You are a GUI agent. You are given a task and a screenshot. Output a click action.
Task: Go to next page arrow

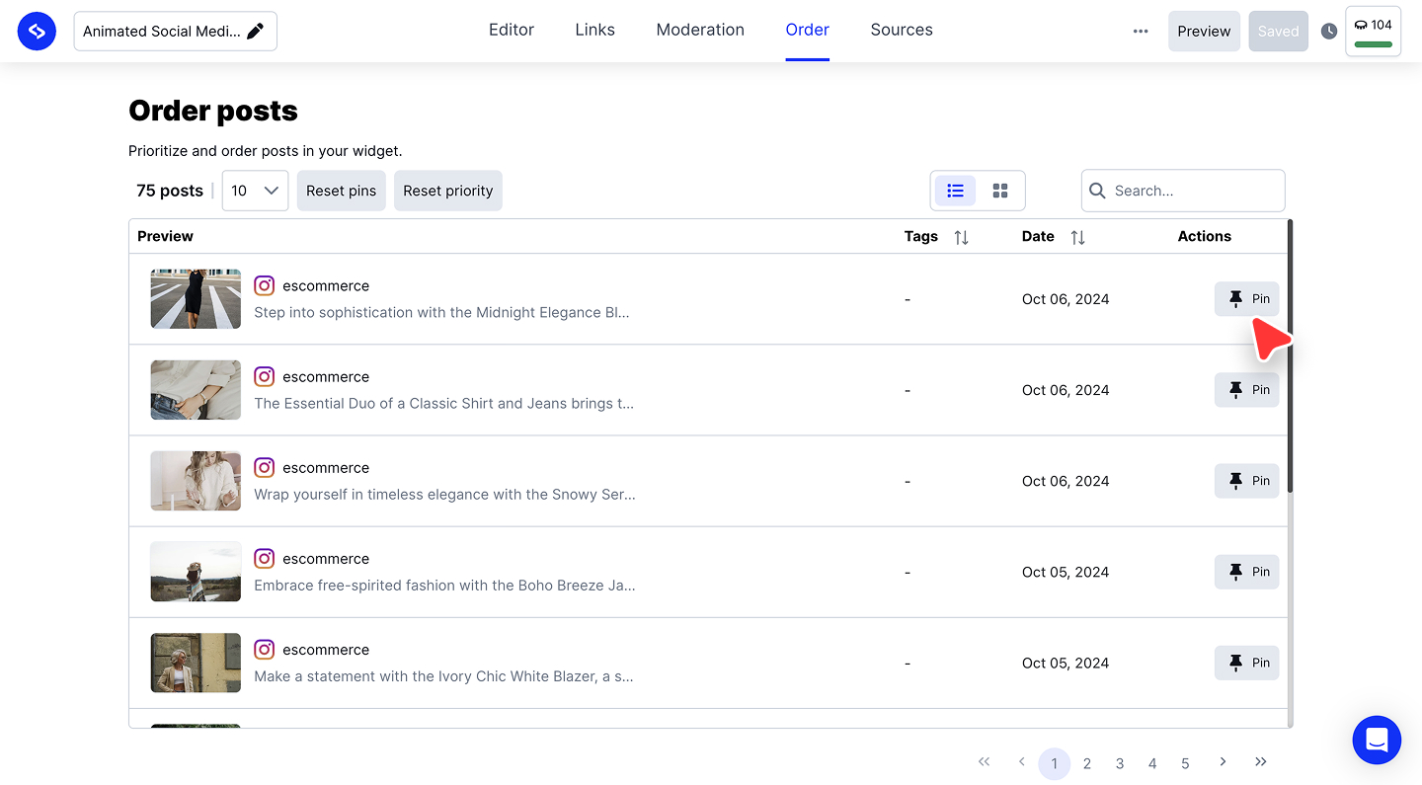1223,761
